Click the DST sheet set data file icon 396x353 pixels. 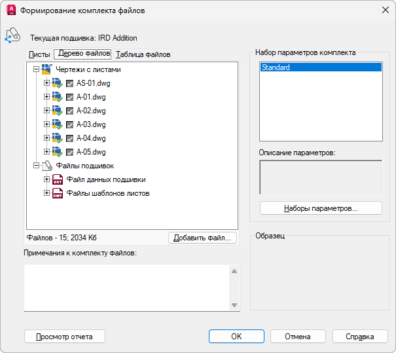[x=58, y=179]
